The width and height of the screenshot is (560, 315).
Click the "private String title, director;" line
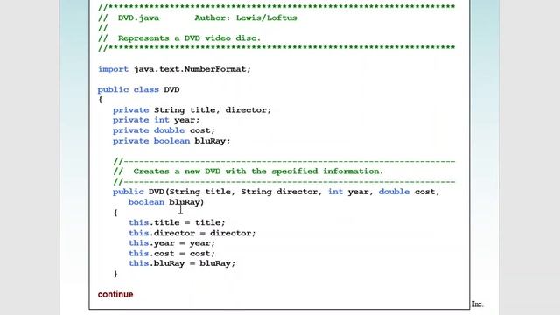tap(192, 110)
